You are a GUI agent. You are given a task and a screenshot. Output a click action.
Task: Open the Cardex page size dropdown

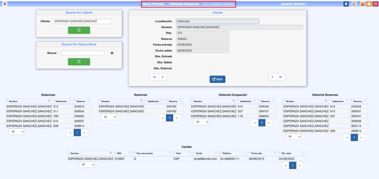[x=87, y=165]
